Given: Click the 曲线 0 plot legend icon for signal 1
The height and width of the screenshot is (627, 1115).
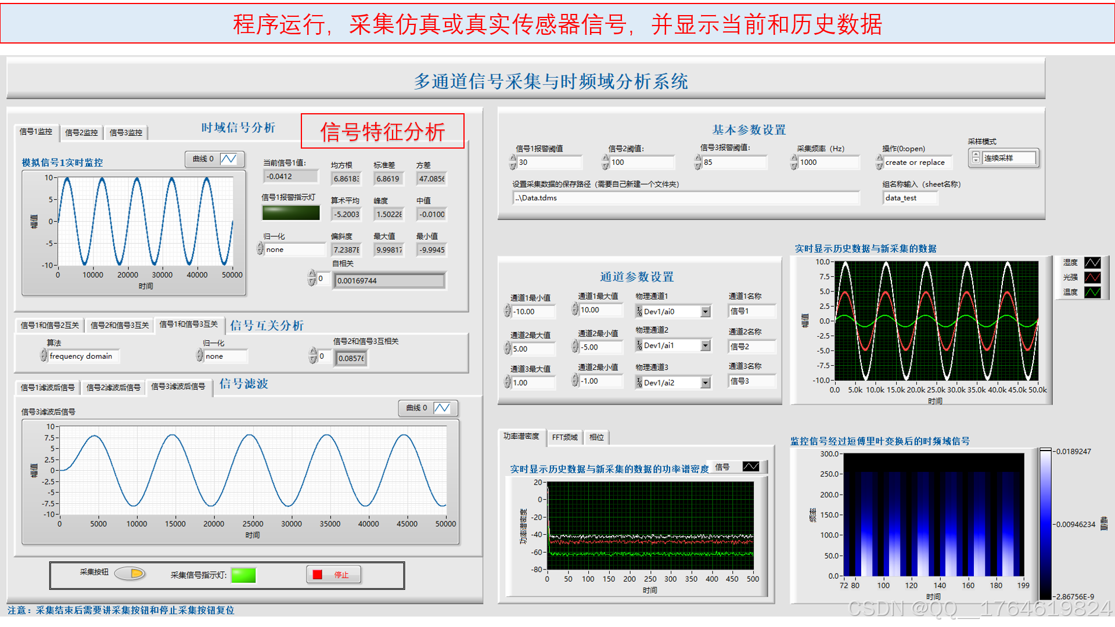Looking at the screenshot, I should click(229, 159).
